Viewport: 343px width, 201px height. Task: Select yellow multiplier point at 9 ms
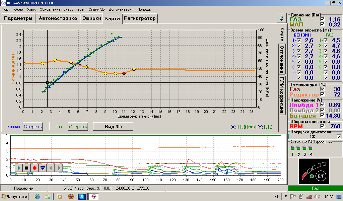coord(106,73)
